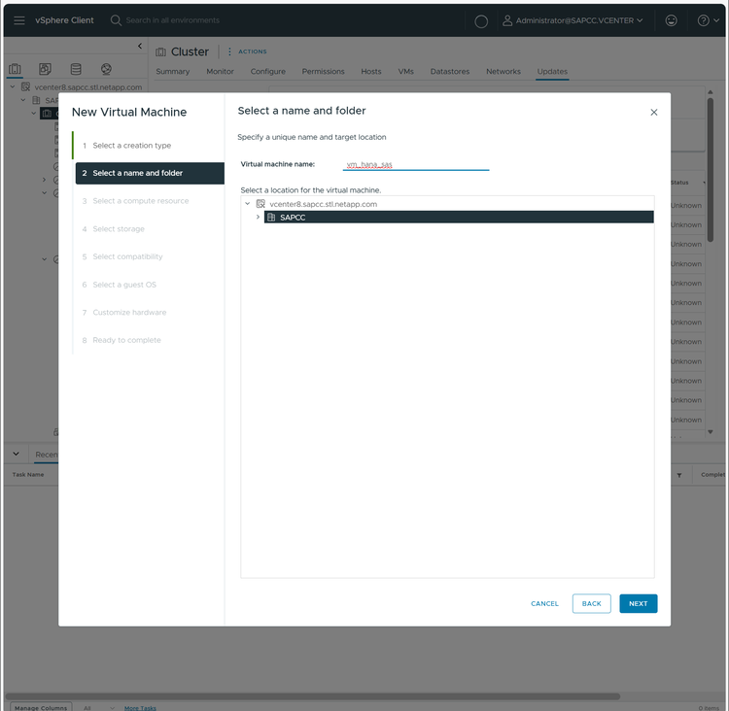Open the Cluster ACTIONS menu

[x=247, y=51]
